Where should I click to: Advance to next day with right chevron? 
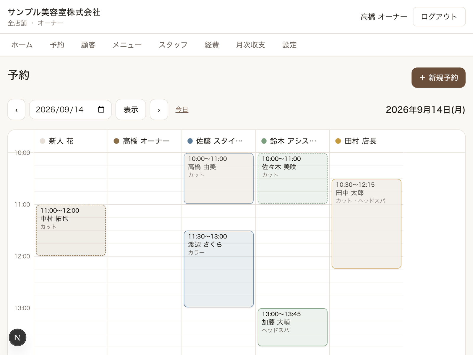[x=159, y=110]
